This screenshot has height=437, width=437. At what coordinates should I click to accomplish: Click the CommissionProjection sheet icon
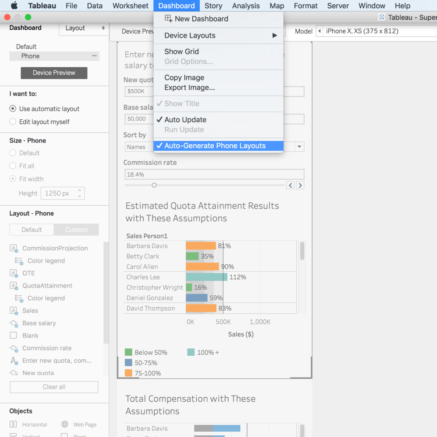click(x=13, y=248)
